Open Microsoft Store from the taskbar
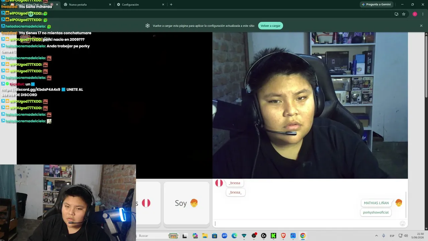Viewport: 428px width, 241px height. click(214, 236)
